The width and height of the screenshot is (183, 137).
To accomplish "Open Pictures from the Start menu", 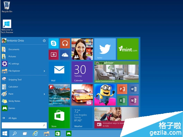I will point(24,56).
